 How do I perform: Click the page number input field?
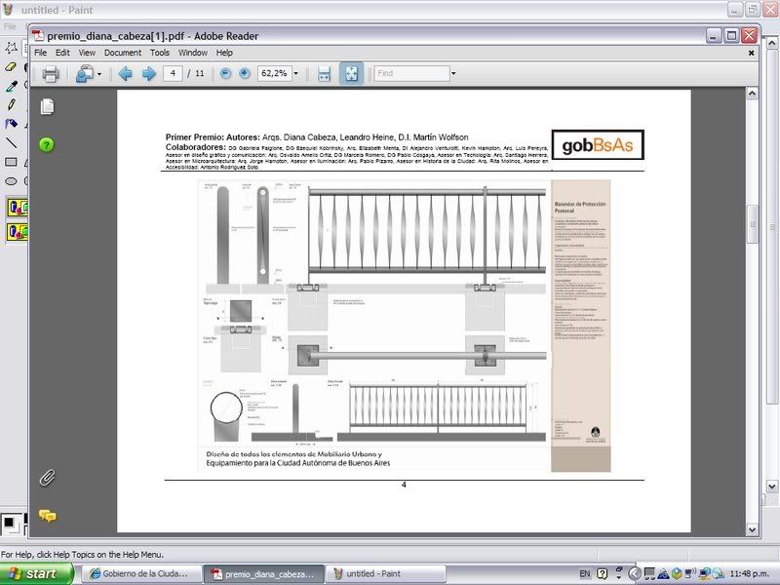tap(174, 74)
